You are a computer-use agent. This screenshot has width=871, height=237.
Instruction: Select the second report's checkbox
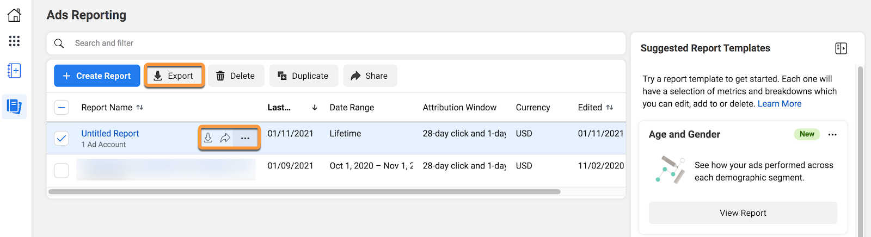[x=62, y=170]
